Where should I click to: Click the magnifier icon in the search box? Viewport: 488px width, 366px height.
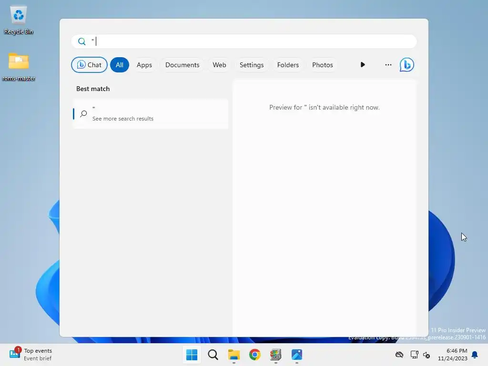[82, 41]
